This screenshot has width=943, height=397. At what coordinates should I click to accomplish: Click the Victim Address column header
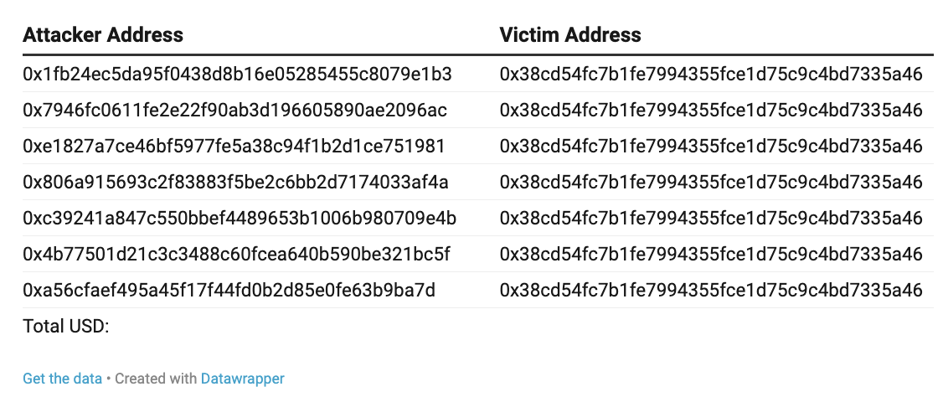(x=570, y=34)
